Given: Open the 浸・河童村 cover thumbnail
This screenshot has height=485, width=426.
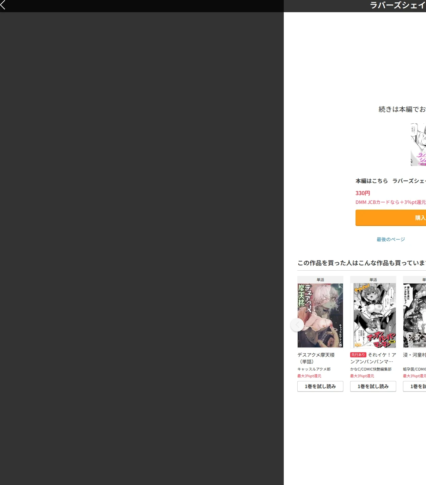Looking at the screenshot, I should pos(414,315).
